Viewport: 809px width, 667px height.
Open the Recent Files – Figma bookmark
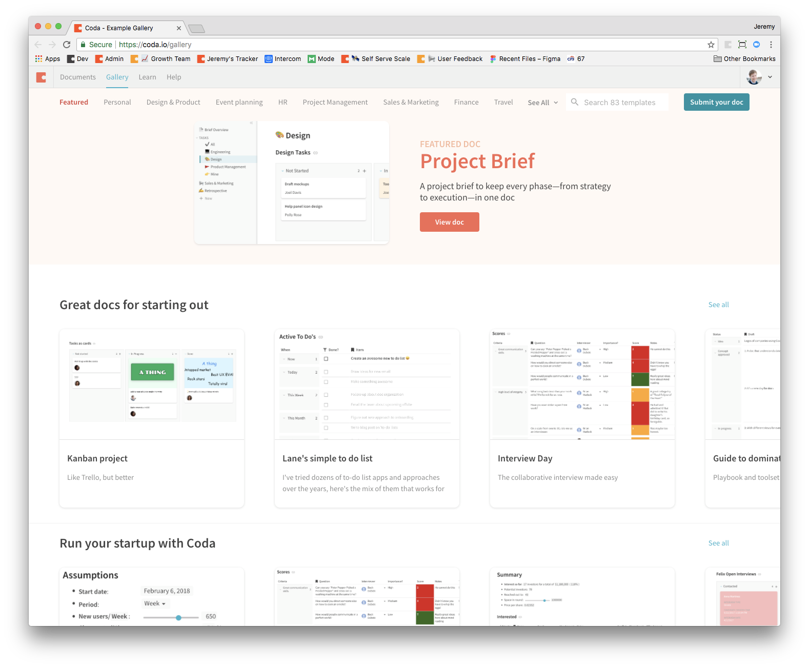click(525, 59)
